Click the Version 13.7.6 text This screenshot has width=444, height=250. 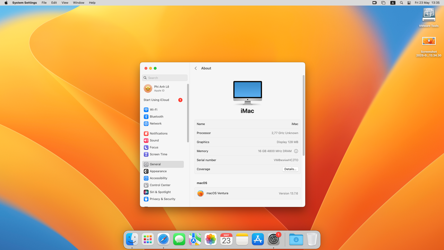click(x=288, y=193)
